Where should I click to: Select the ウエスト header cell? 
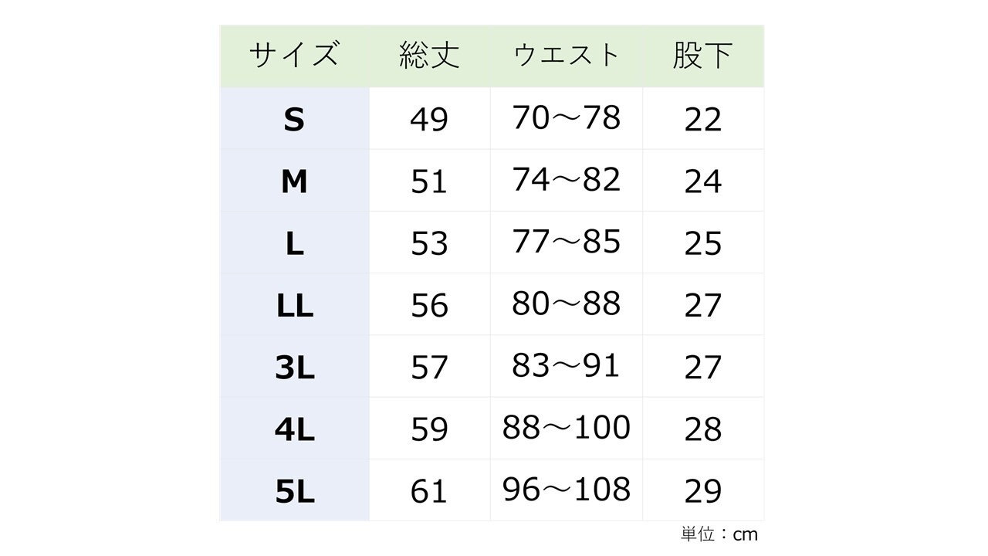[x=567, y=56]
